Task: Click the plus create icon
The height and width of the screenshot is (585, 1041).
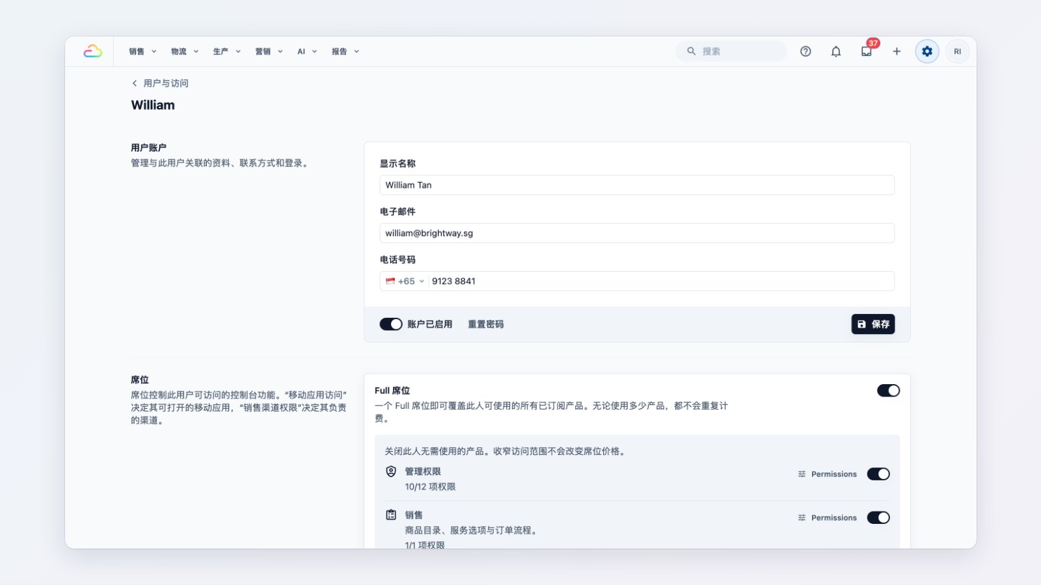Action: point(897,51)
